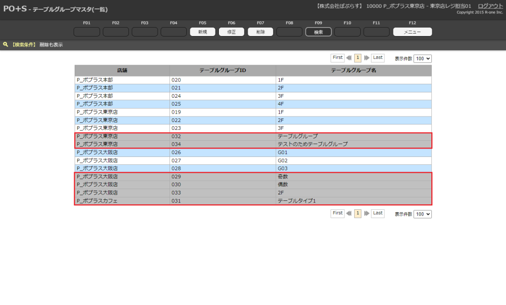The image size is (506, 305).
Task: Select page 1 in top pagination
Action: (358, 58)
